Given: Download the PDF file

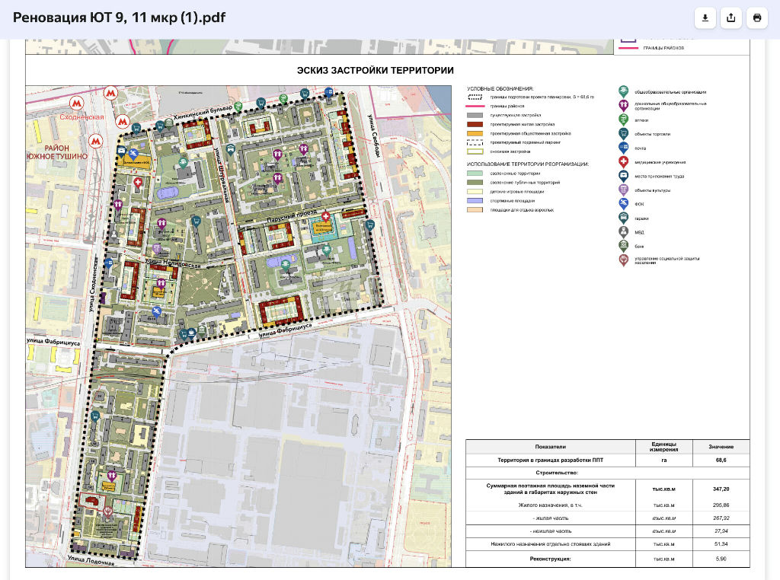Looking at the screenshot, I should pos(705,18).
